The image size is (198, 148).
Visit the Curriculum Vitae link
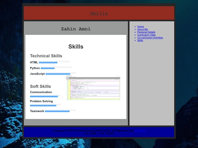(x=146, y=35)
